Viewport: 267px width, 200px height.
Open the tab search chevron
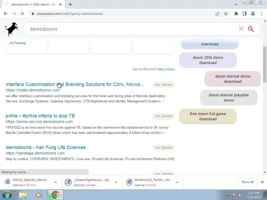coord(236,4)
